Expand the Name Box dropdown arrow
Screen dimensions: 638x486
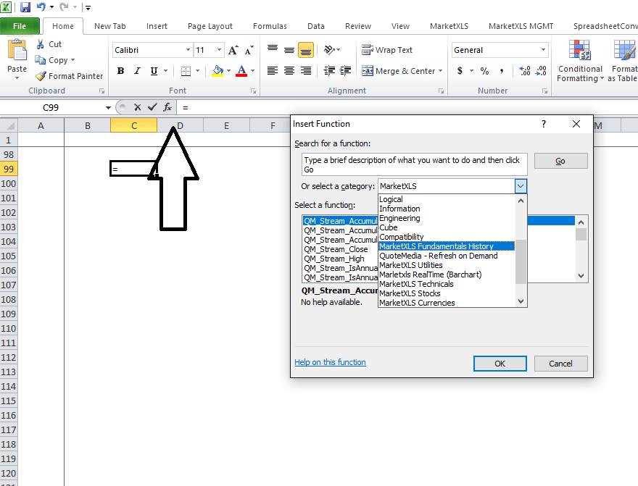108,108
